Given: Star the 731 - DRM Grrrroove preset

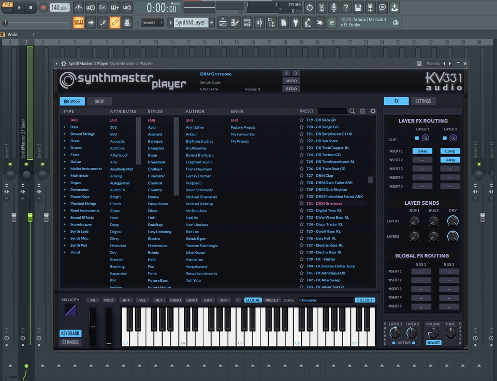Looking at the screenshot, I should tap(301, 204).
